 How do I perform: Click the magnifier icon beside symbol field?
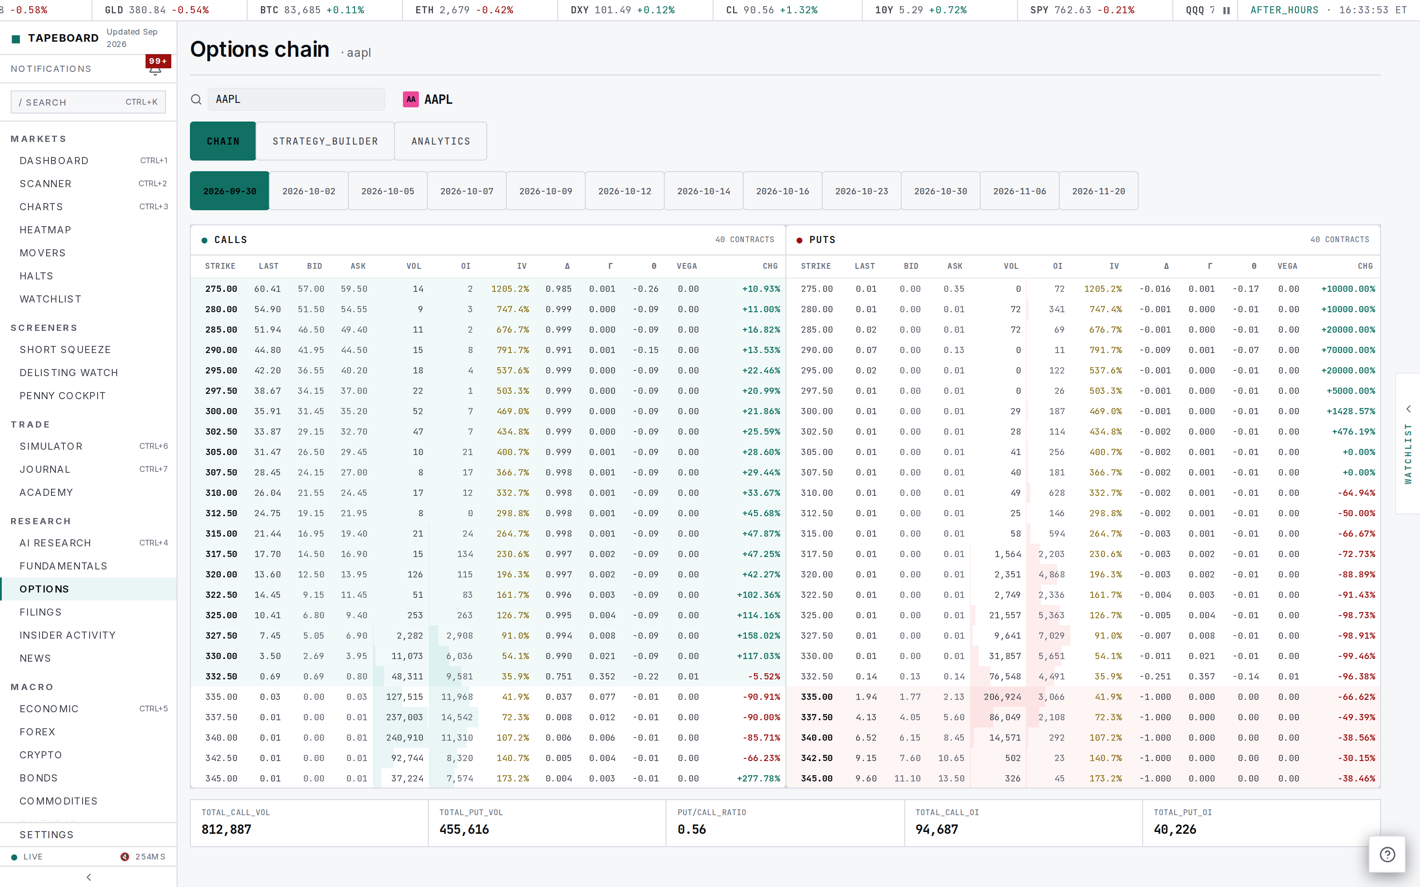pyautogui.click(x=196, y=100)
